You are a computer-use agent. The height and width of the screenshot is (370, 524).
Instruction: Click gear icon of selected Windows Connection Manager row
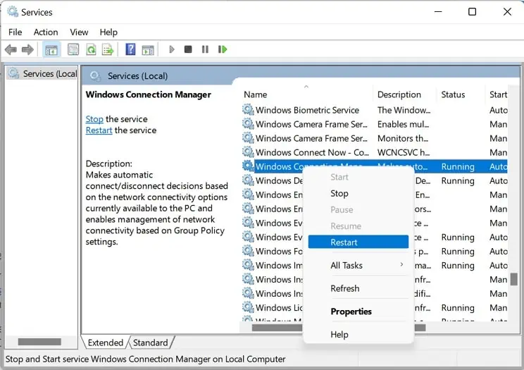(248, 166)
